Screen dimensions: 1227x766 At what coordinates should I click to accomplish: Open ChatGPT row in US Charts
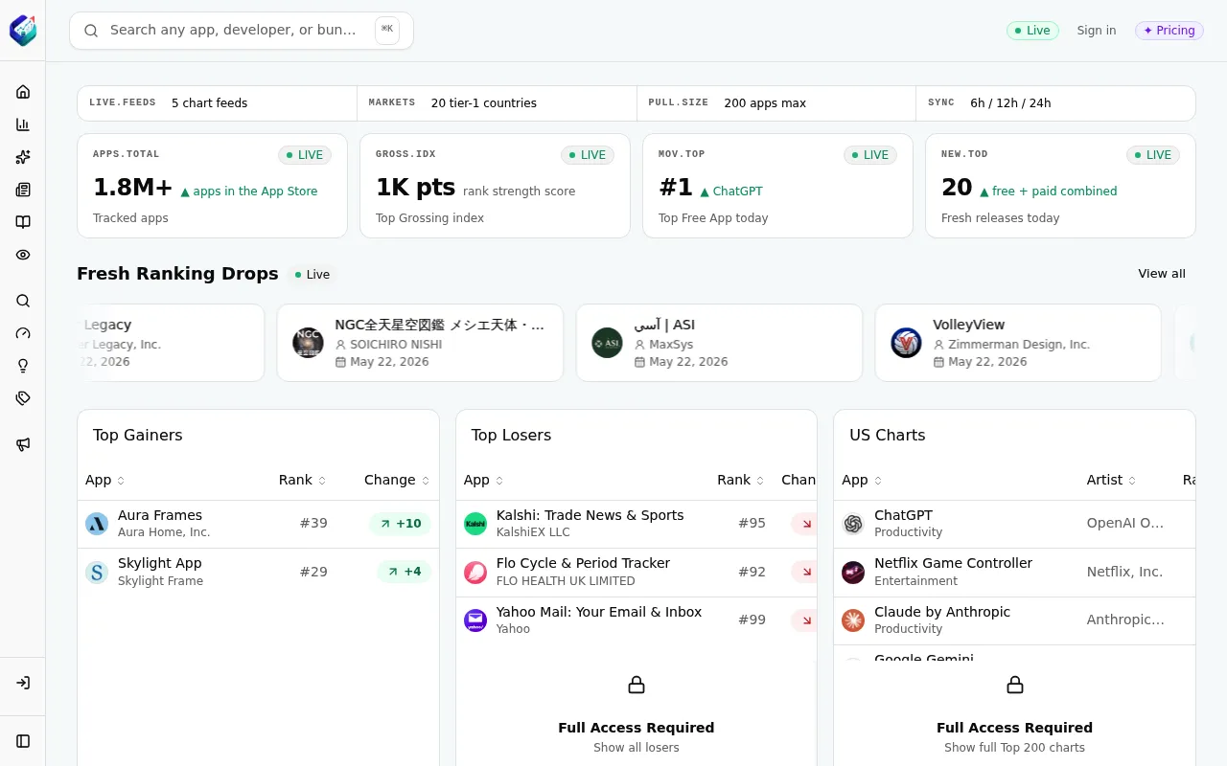(x=1015, y=524)
